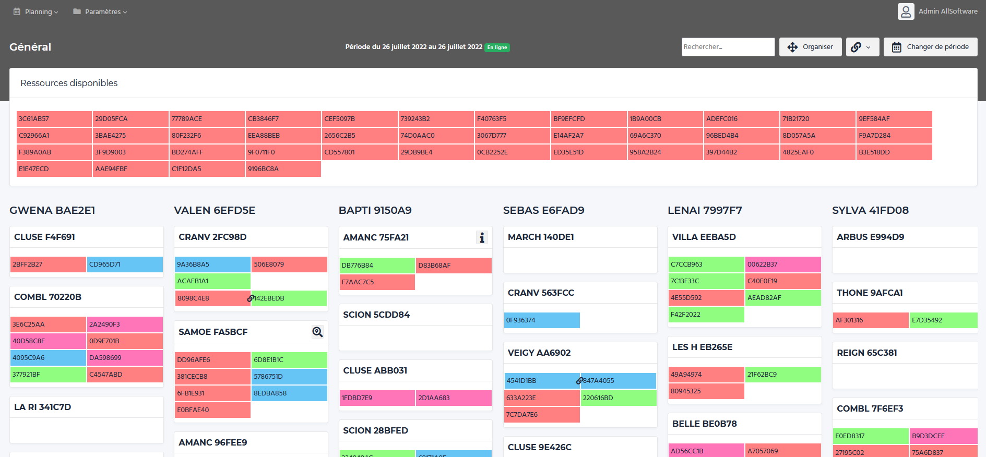This screenshot has height=457, width=986.
Task: Click the calendar icon in Changer de période
Action: point(896,47)
